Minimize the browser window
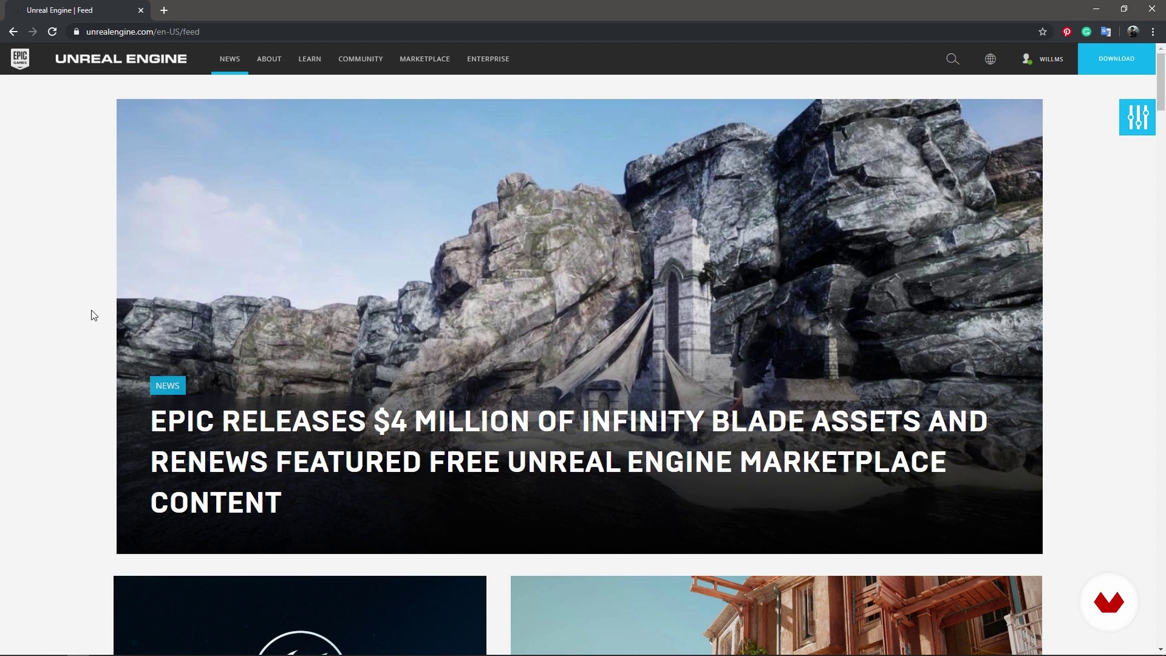The height and width of the screenshot is (656, 1166). [1096, 9]
